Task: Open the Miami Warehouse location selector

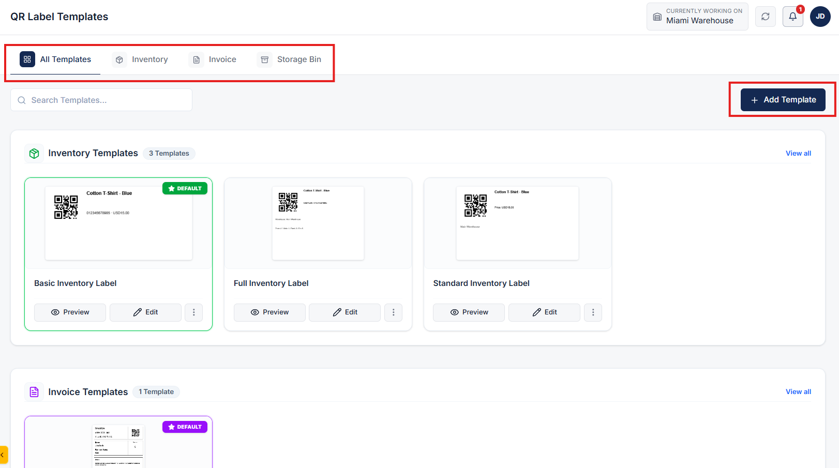Action: 697,17
